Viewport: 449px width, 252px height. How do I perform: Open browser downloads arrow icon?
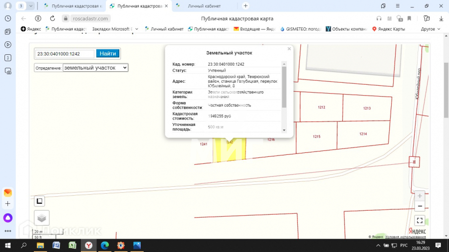point(442,18)
